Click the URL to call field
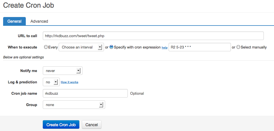 click(153, 36)
